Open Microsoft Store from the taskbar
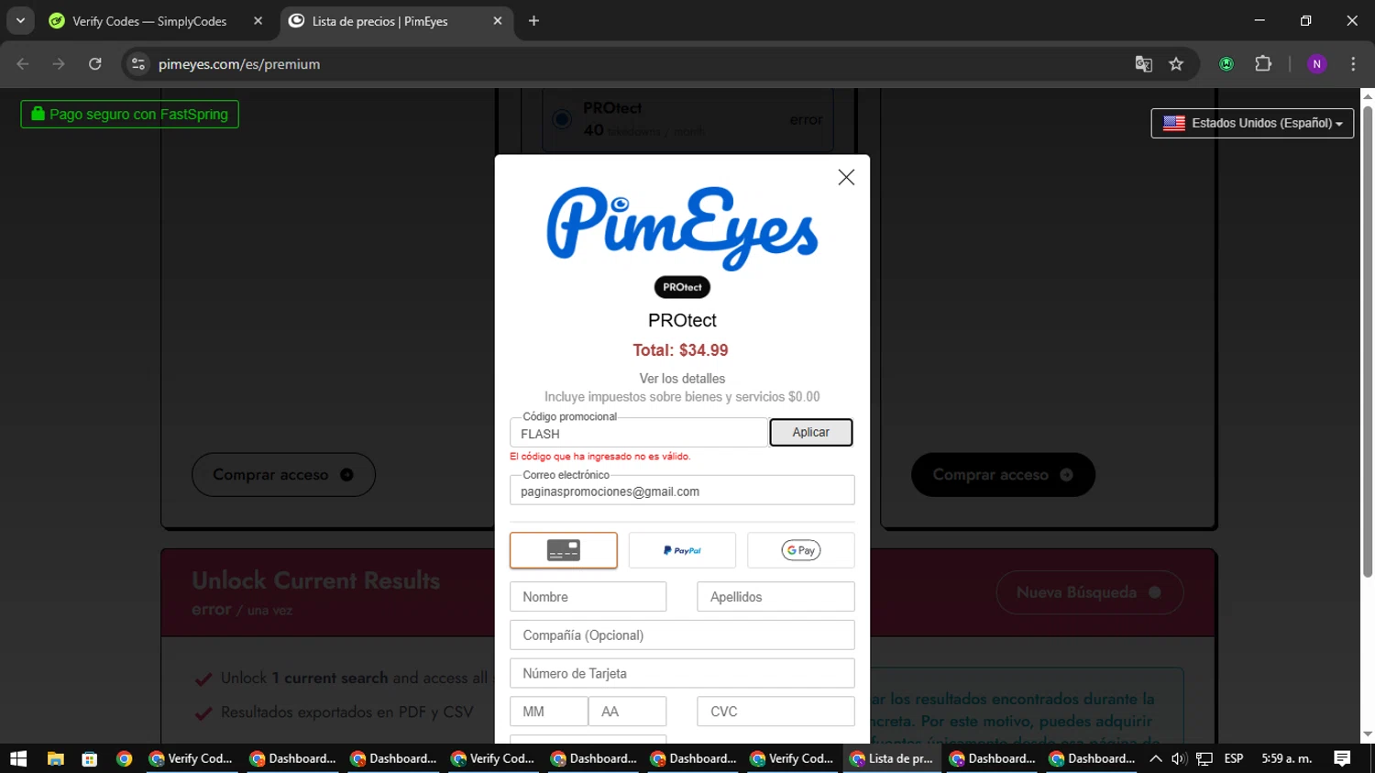Image resolution: width=1375 pixels, height=773 pixels. point(90,758)
